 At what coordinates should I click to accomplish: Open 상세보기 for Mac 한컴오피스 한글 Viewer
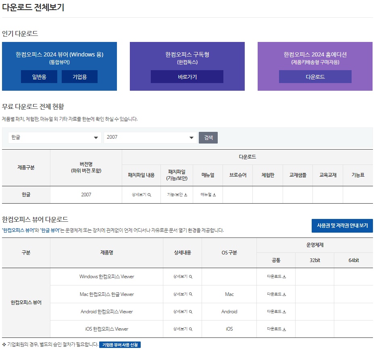tap(183, 294)
